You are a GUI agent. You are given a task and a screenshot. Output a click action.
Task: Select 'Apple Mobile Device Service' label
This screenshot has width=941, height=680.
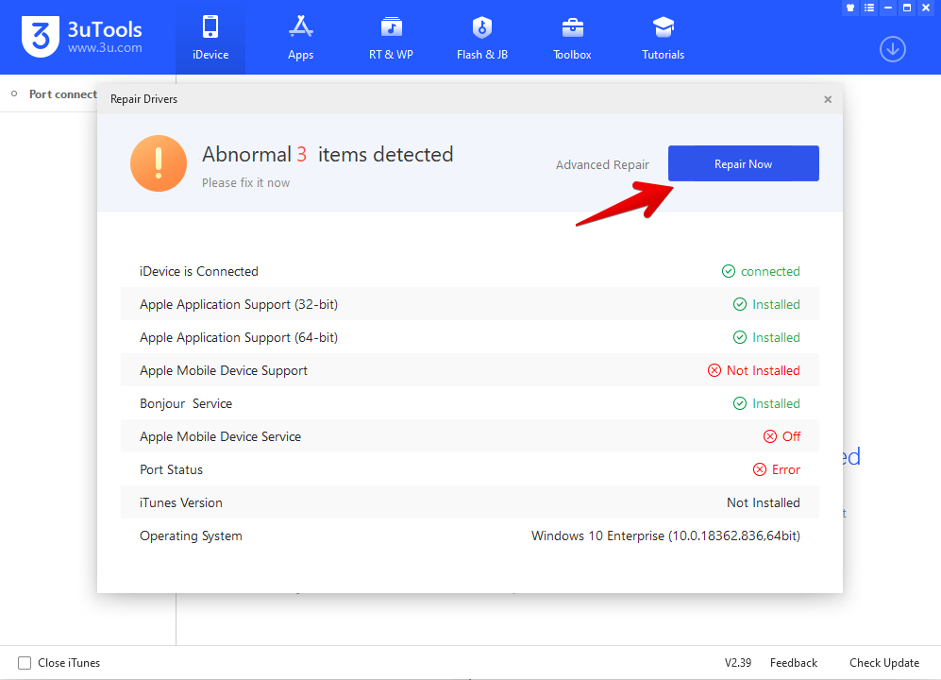click(220, 436)
